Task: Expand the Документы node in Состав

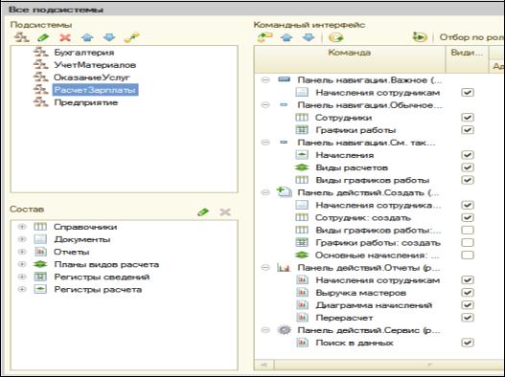Action: [x=22, y=239]
